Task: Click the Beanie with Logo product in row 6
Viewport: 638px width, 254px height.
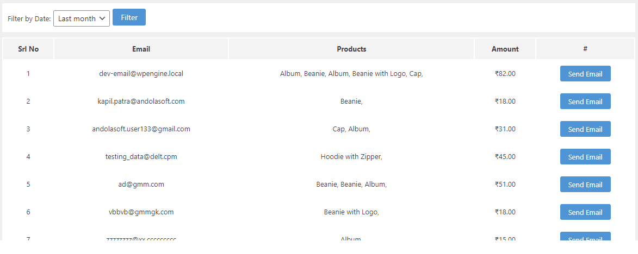Action: point(351,212)
